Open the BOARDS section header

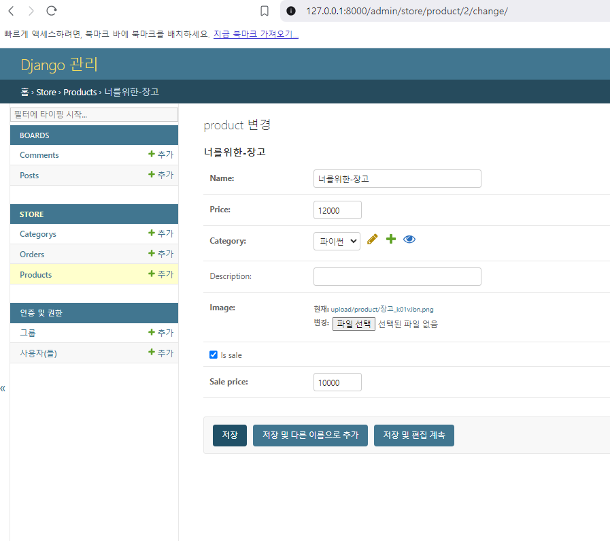[35, 135]
